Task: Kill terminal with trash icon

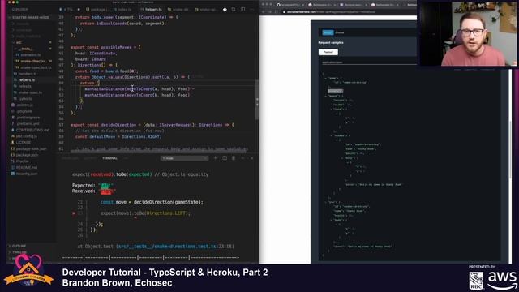Action: (x=234, y=158)
